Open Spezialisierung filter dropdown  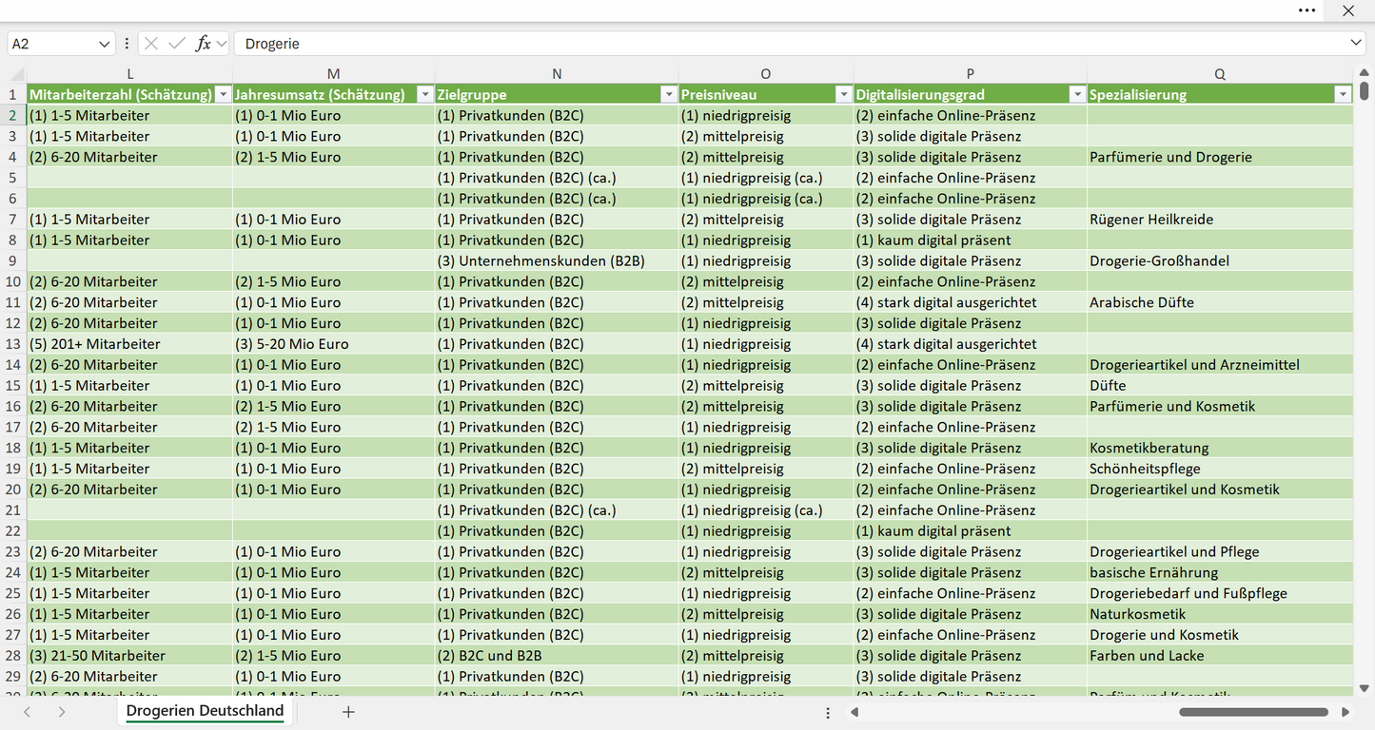[x=1343, y=95]
